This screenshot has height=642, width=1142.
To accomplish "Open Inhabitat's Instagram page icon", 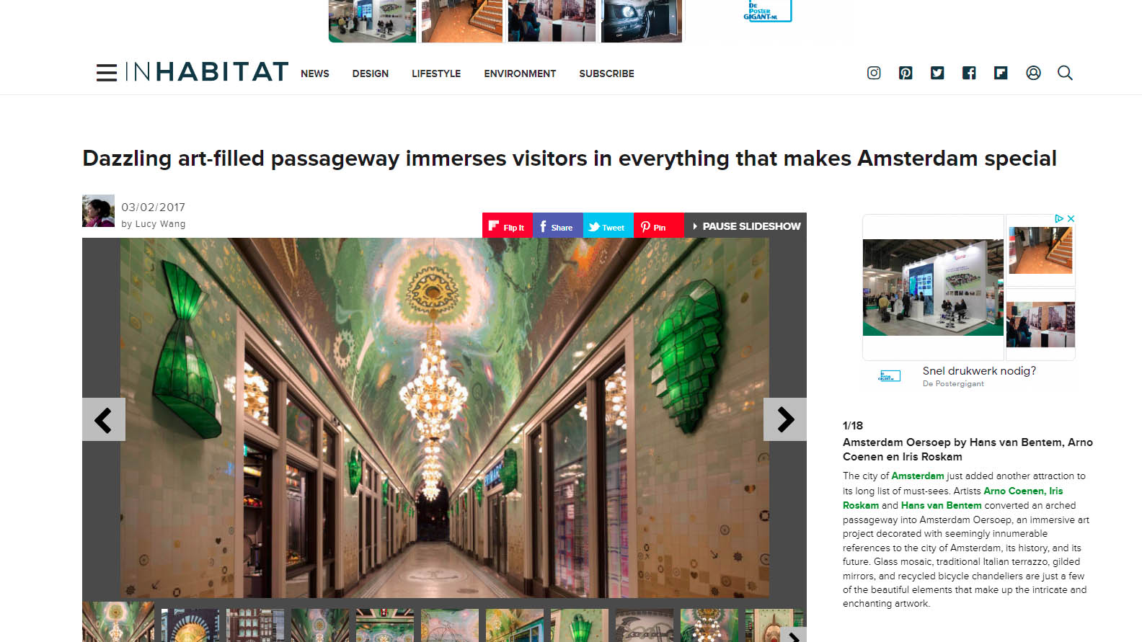I will tap(874, 73).
